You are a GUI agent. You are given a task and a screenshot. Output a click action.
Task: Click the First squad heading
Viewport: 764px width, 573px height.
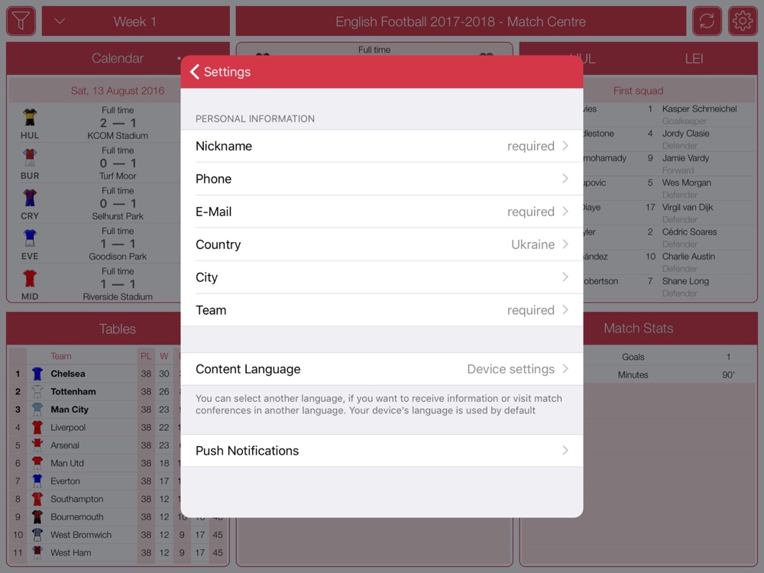(638, 91)
